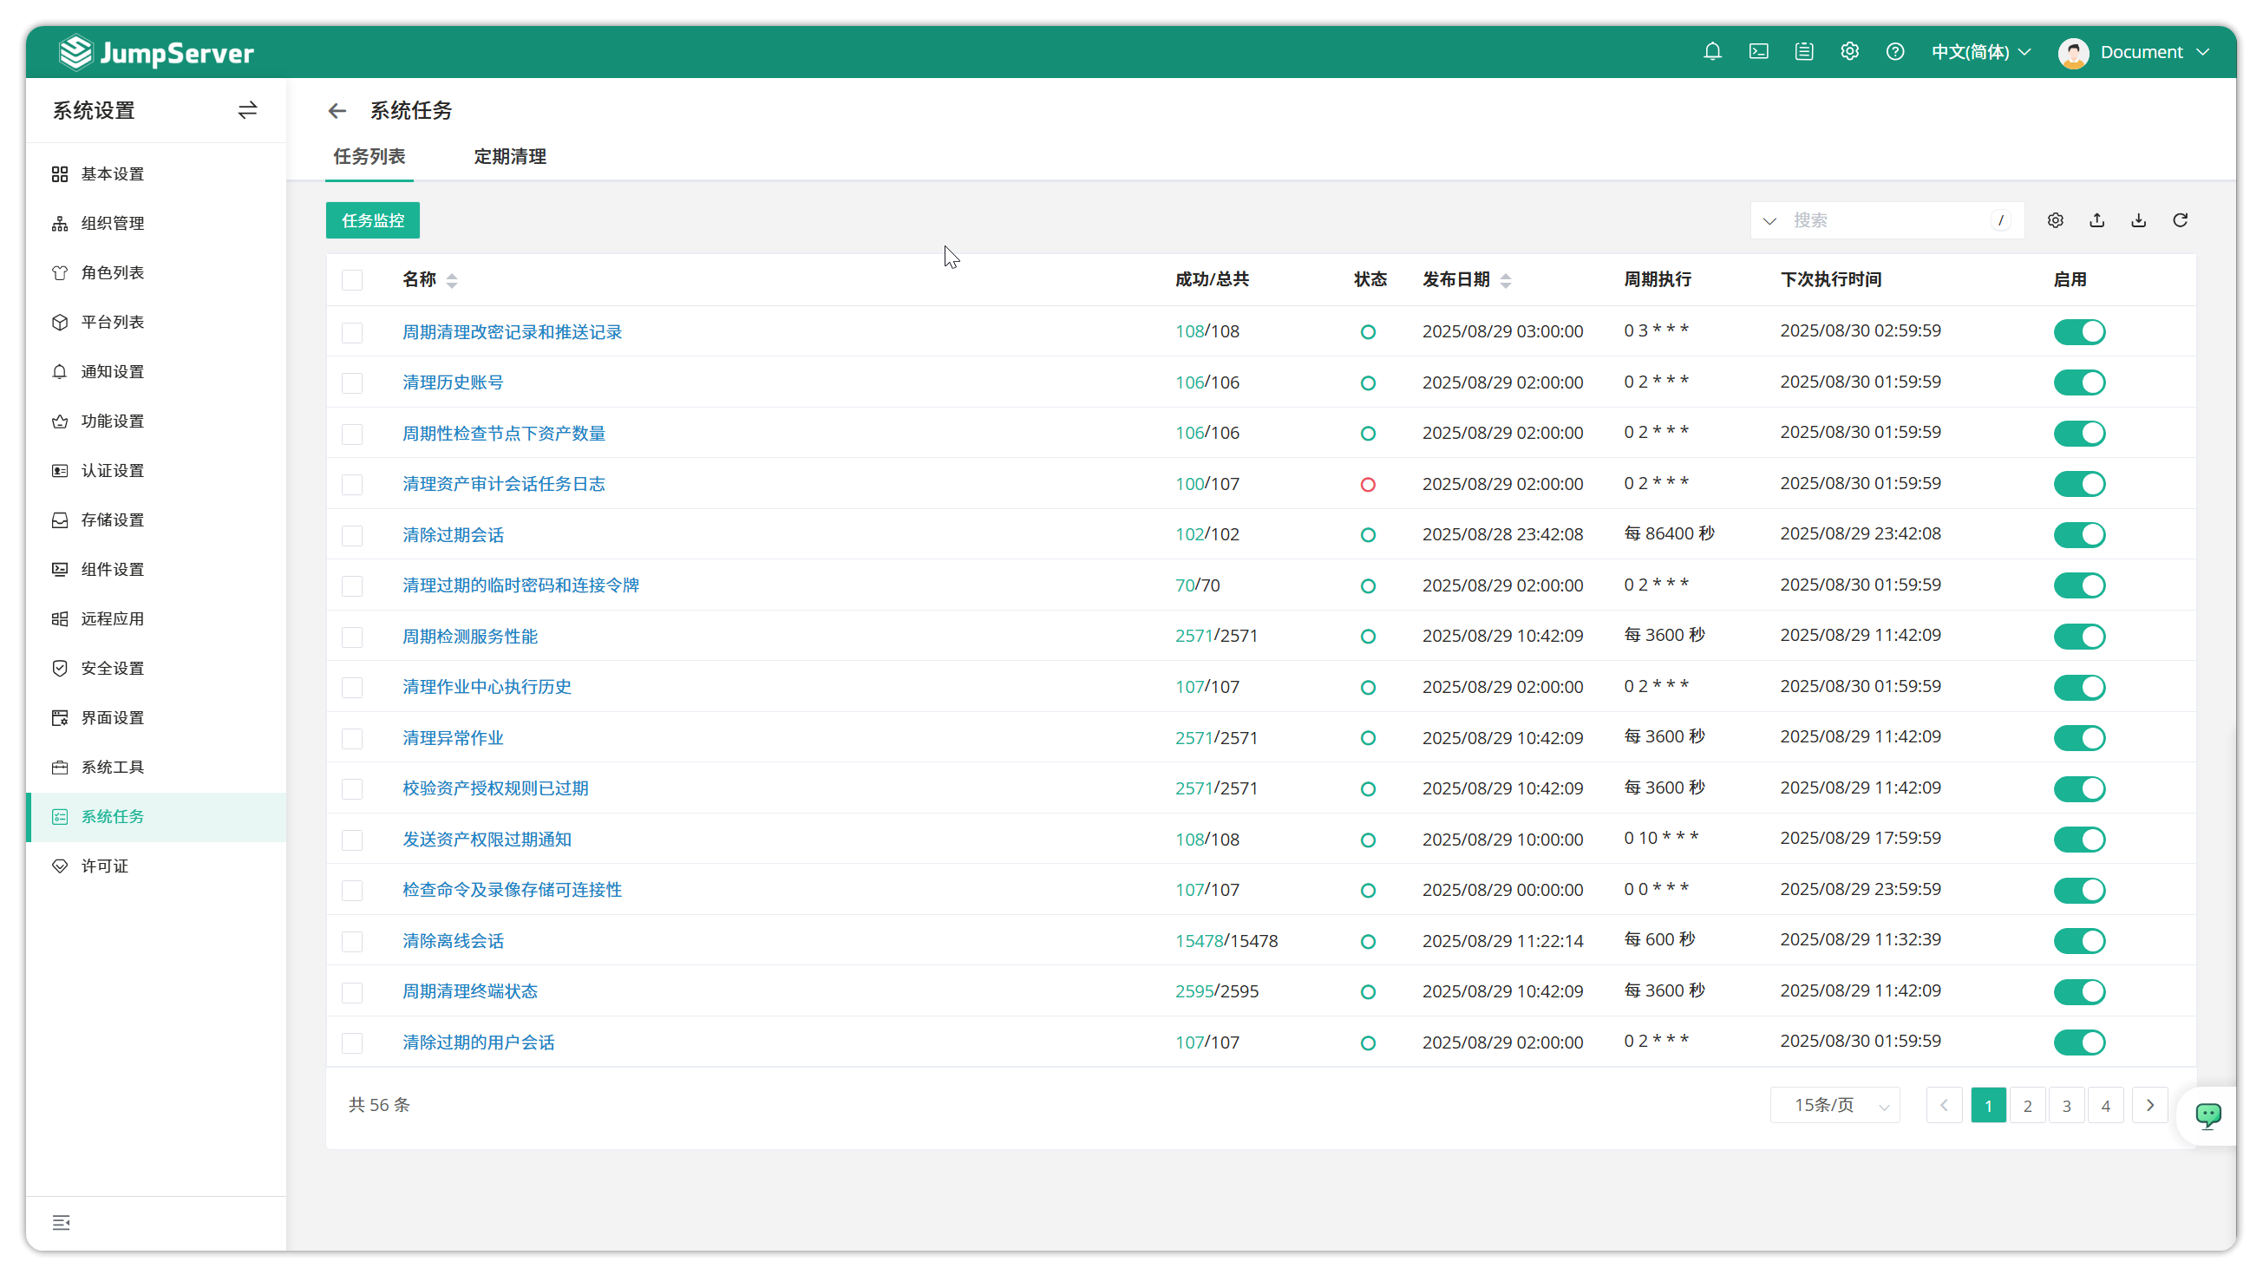Open the 中文(简体) language dropdown

1981,52
